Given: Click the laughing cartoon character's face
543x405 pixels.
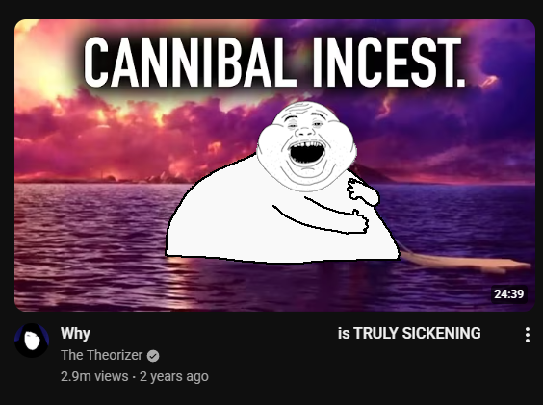Looking at the screenshot, I should click(306, 145).
